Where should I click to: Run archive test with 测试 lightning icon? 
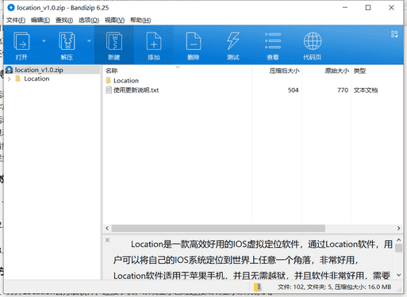coord(233,45)
